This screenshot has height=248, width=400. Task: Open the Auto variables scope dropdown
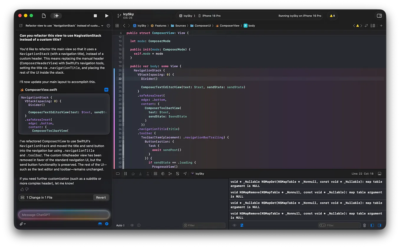(x=120, y=225)
